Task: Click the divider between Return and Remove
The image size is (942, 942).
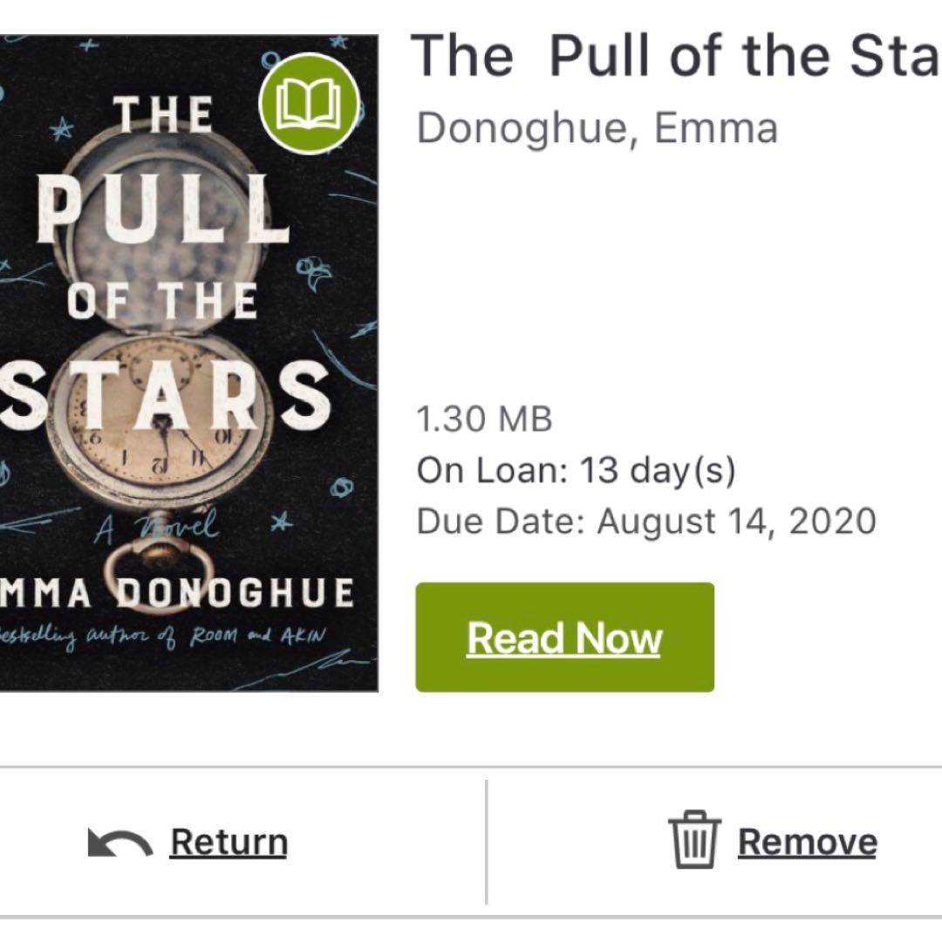Action: (486, 841)
